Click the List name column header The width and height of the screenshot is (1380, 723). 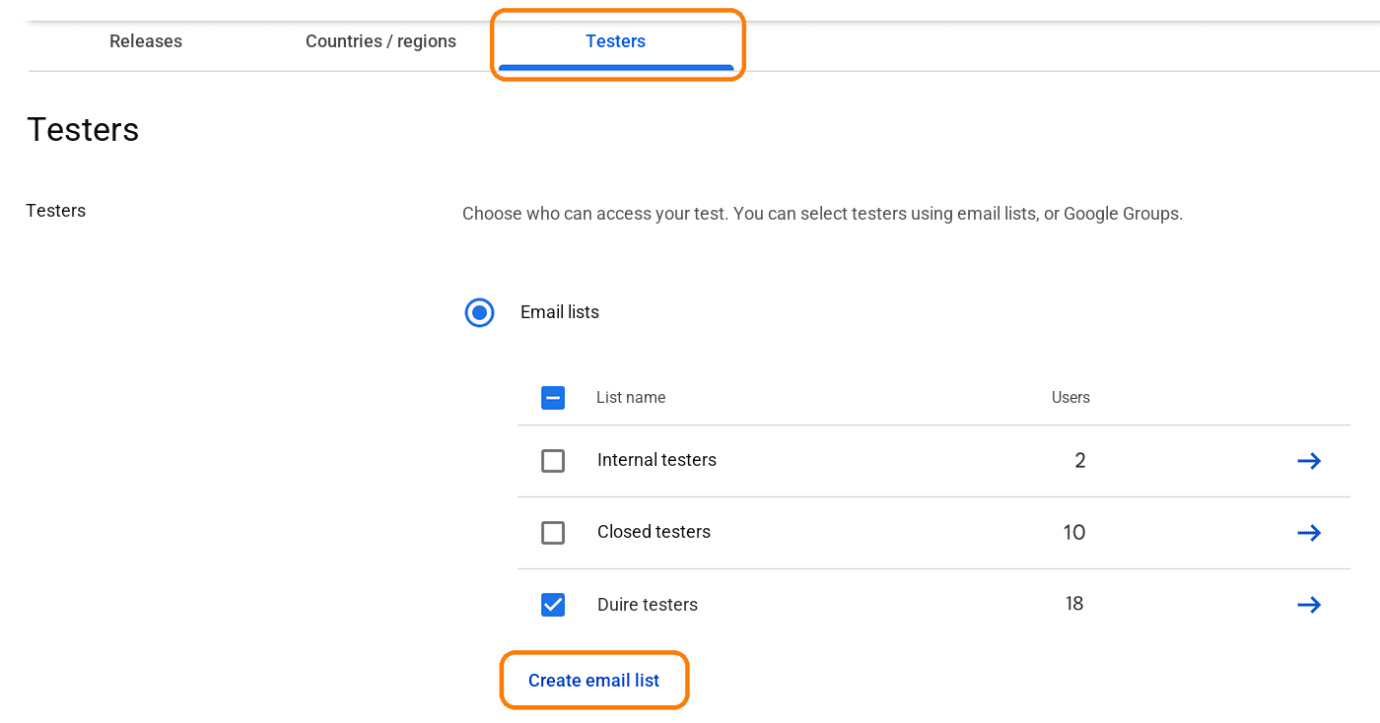coord(631,398)
